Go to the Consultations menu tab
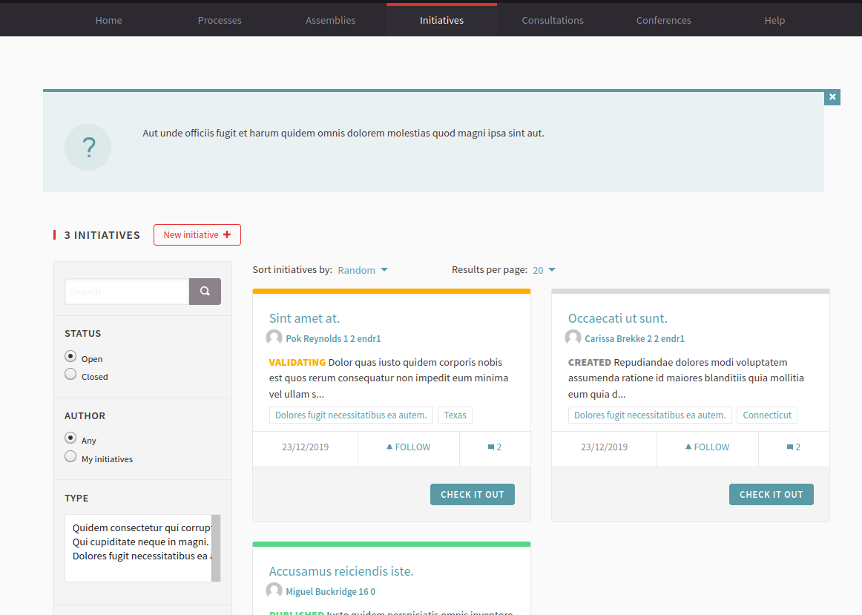The height and width of the screenshot is (615, 862). [553, 20]
